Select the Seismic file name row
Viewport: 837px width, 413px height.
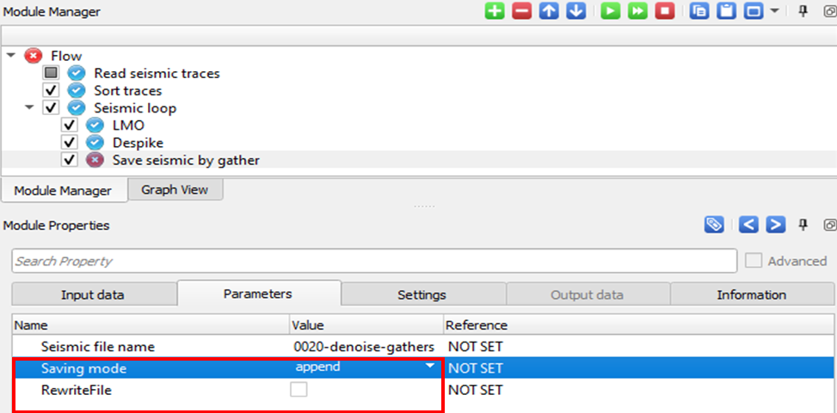[x=422, y=346]
